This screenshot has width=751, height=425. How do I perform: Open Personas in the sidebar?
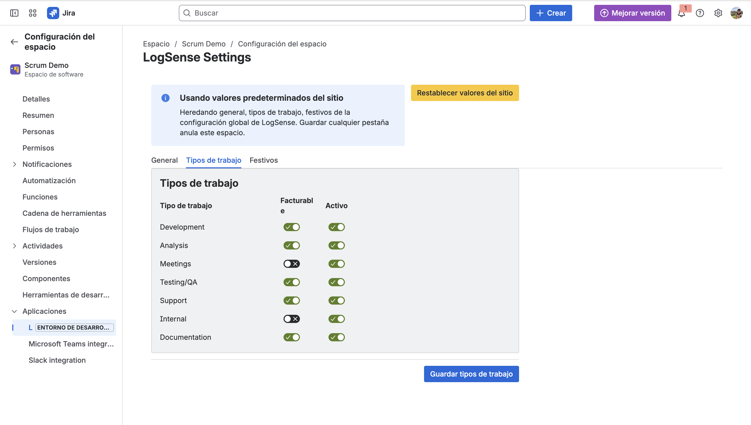click(x=38, y=132)
